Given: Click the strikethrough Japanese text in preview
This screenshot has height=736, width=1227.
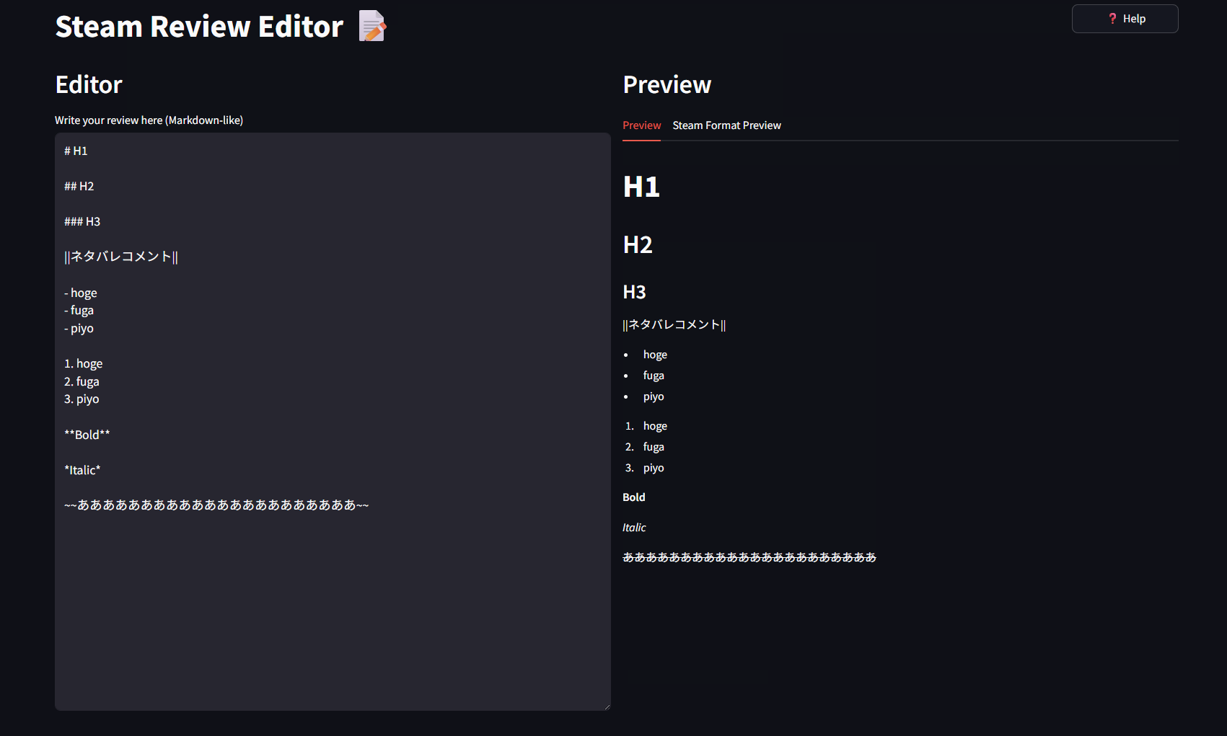Looking at the screenshot, I should [x=749, y=557].
